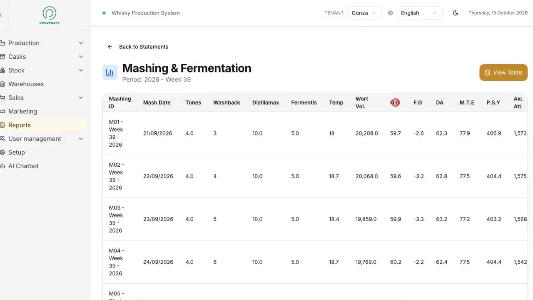Viewport: 533px width, 300px height.
Task: Open the Marketing menu item
Action: coord(43,111)
